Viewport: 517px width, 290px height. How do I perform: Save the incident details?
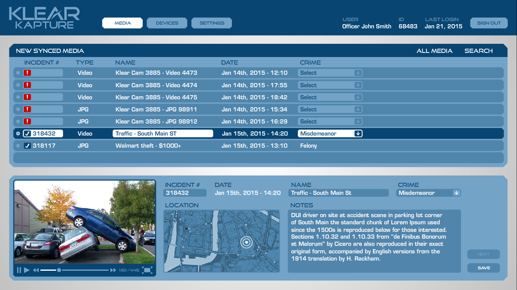pos(483,268)
